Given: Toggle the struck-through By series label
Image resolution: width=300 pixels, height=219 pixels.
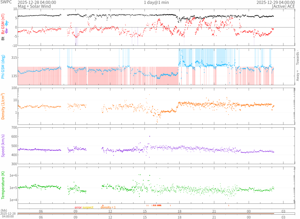Looking at the screenshot, I should [x=7, y=23].
